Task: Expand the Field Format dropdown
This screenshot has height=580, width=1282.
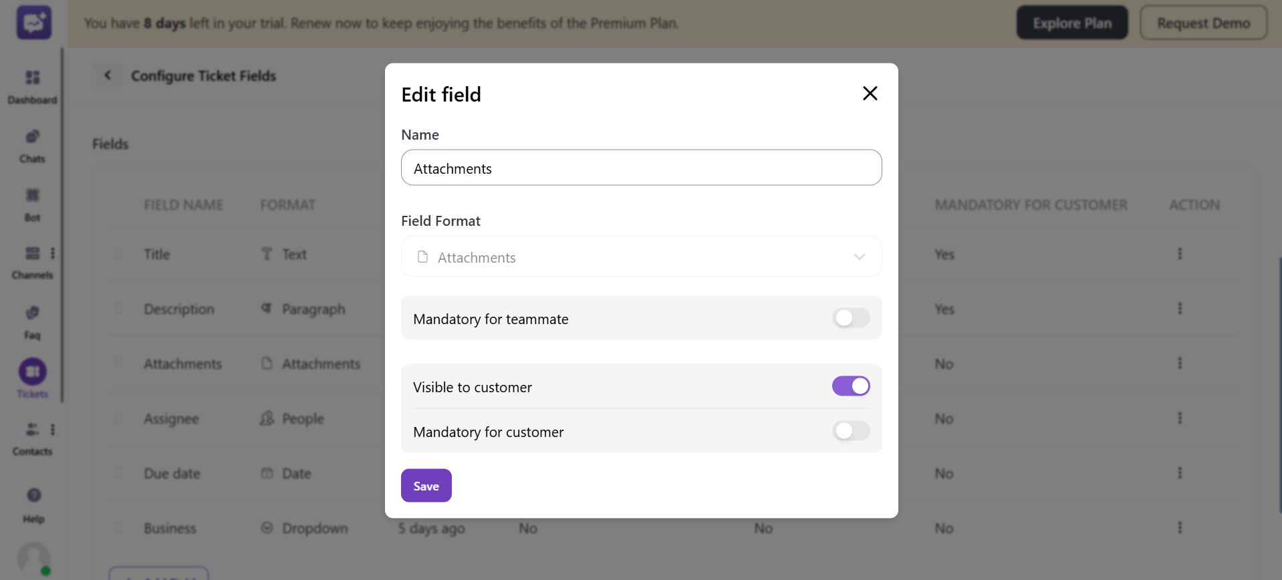Action: pos(641,257)
